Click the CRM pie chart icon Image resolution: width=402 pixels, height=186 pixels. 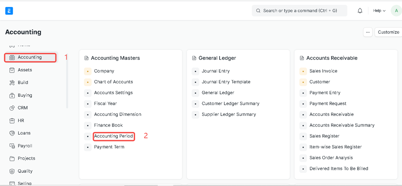[x=12, y=108]
